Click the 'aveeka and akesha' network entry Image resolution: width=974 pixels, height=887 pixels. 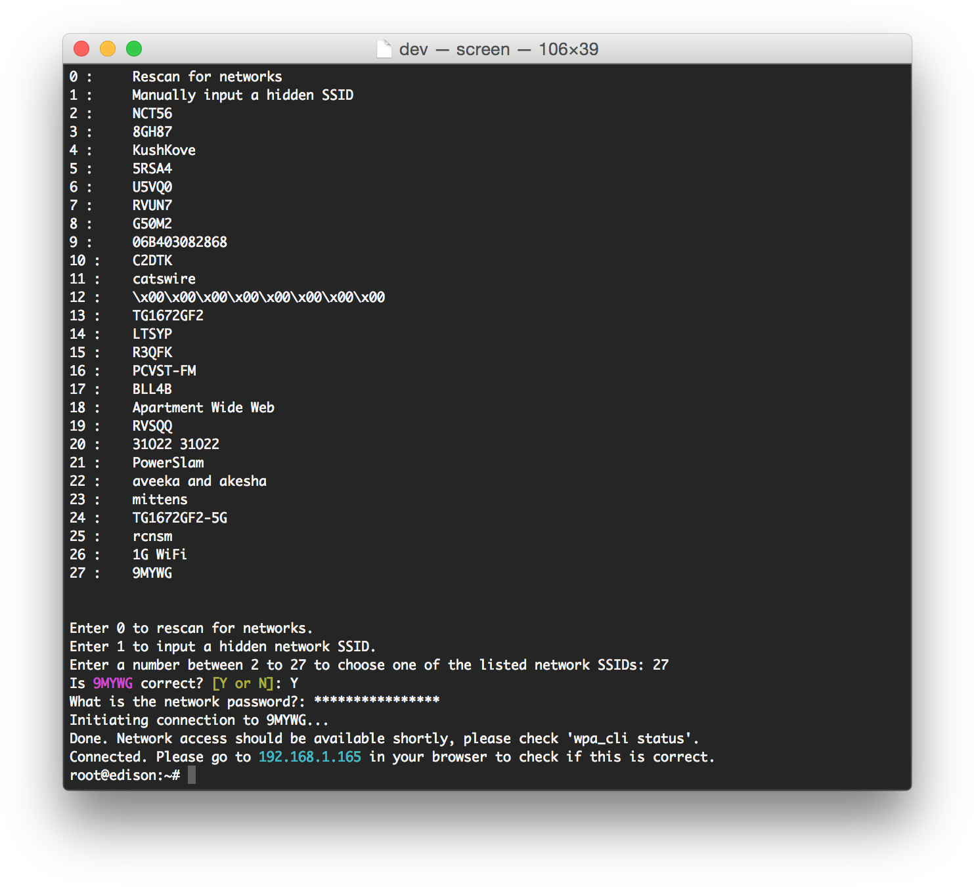pyautogui.click(x=200, y=481)
